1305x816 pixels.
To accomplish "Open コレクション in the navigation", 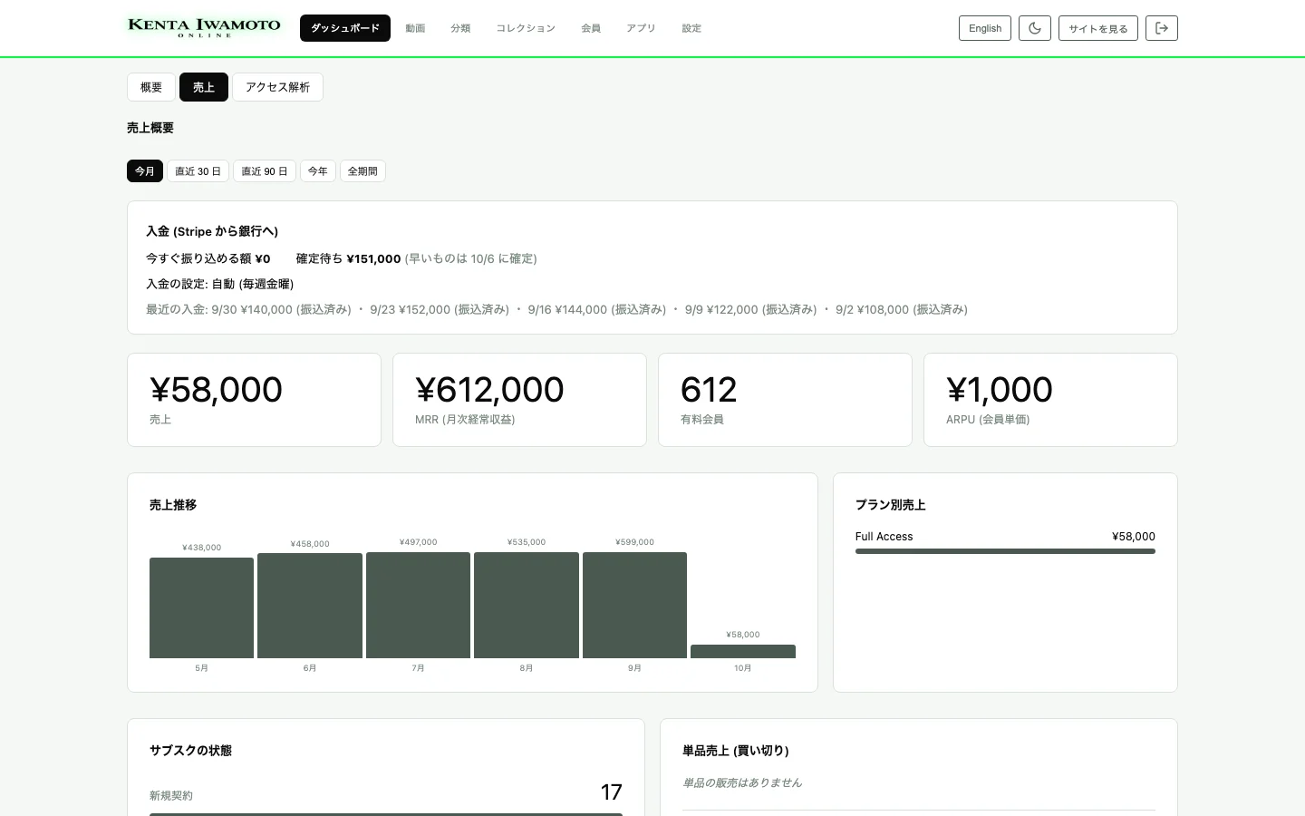I will click(526, 28).
